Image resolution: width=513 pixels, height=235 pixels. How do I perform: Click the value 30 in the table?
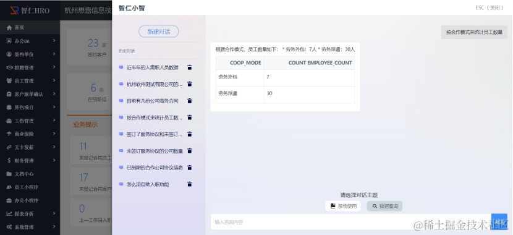(269, 93)
